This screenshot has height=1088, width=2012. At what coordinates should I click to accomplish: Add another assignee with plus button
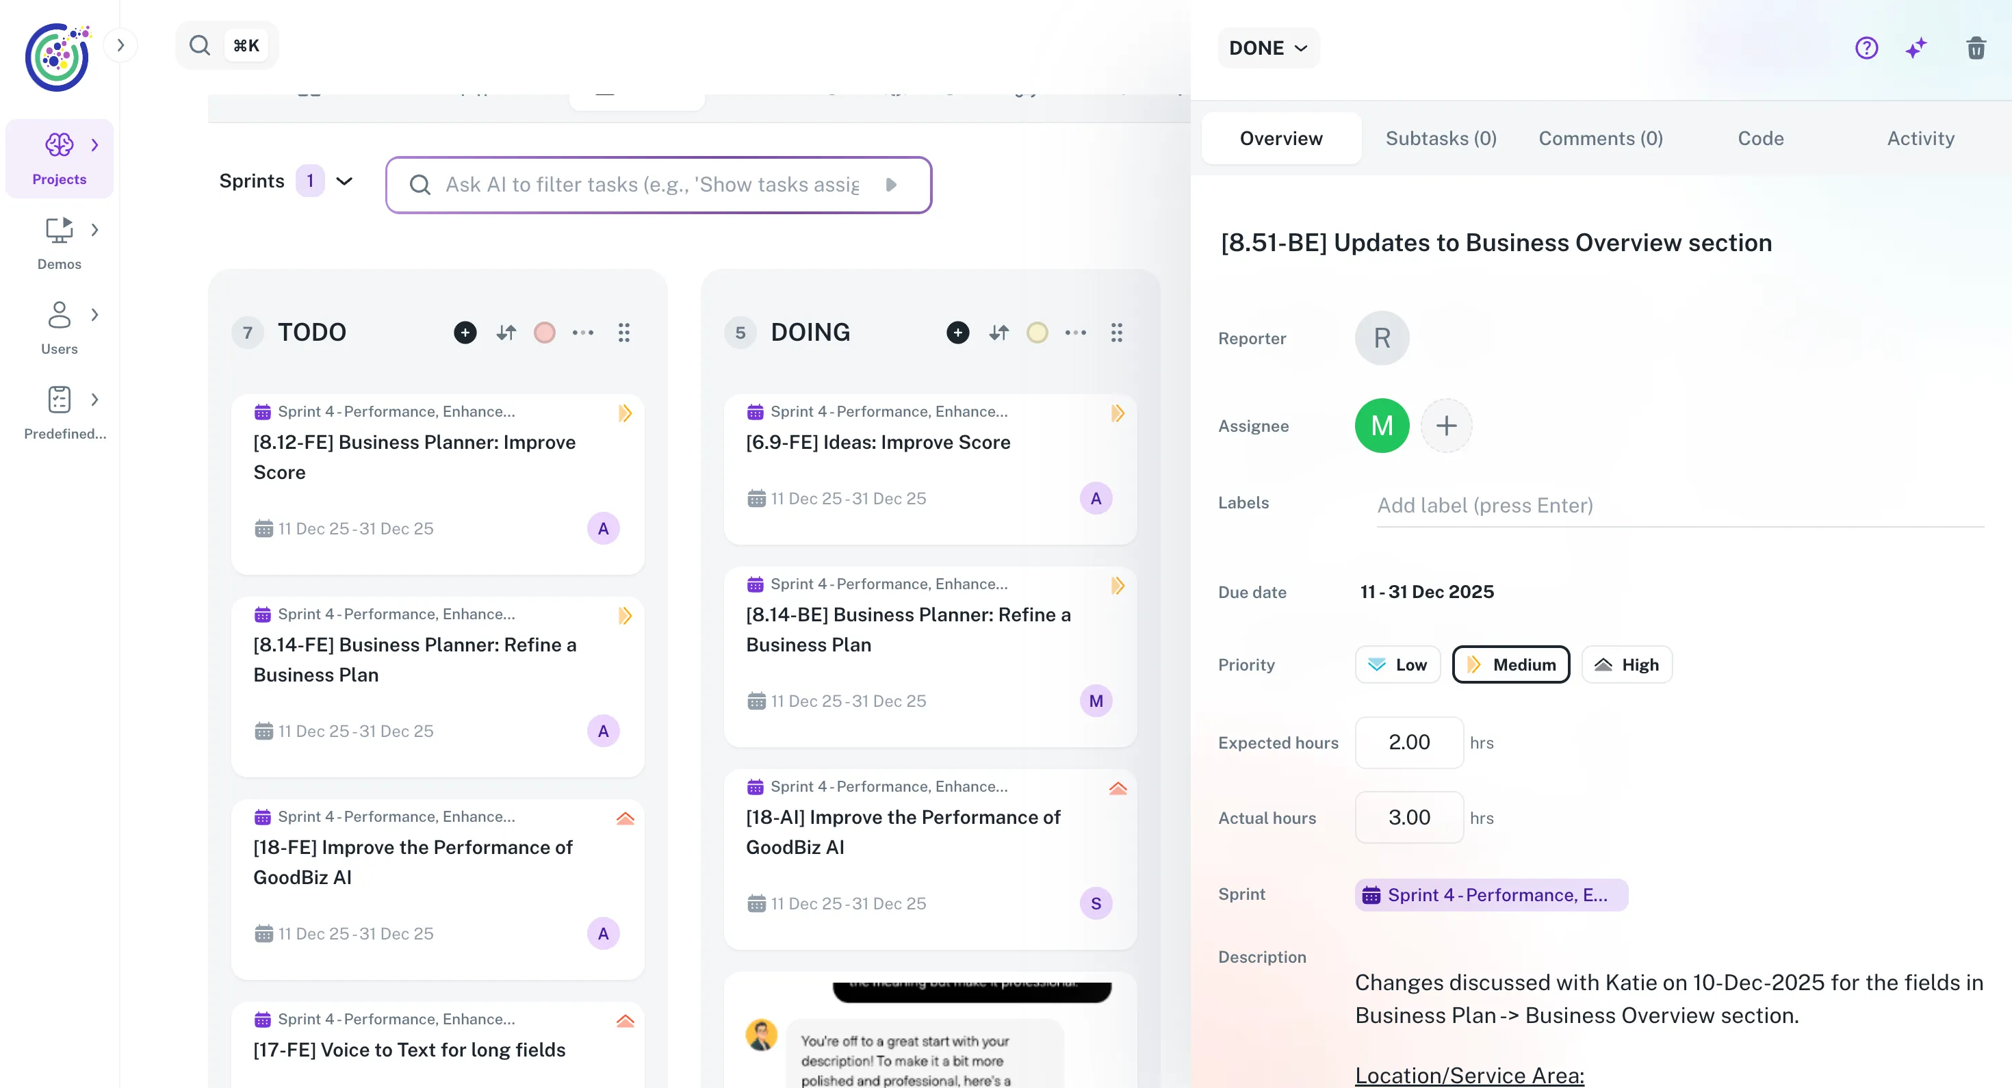tap(1446, 426)
